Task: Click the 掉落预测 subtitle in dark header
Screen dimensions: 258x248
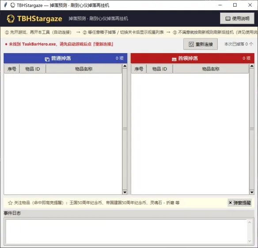Action: [x=98, y=19]
